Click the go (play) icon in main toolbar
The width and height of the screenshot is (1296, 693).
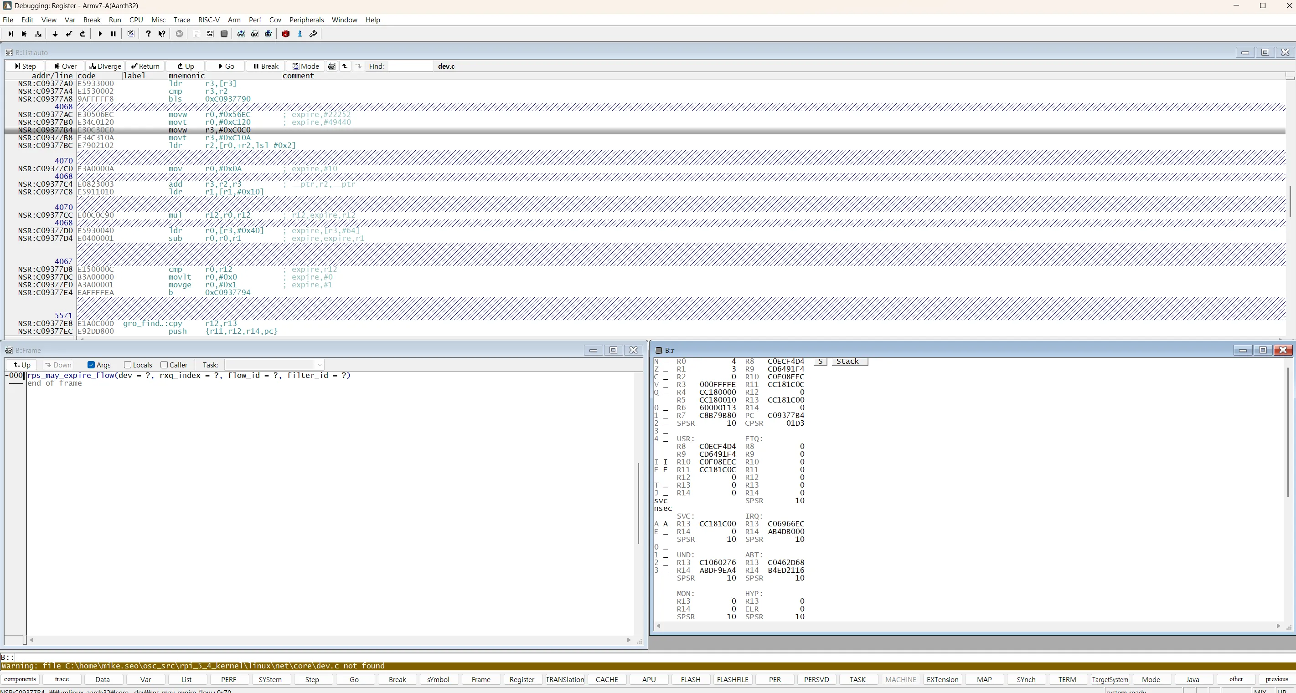pyautogui.click(x=100, y=34)
